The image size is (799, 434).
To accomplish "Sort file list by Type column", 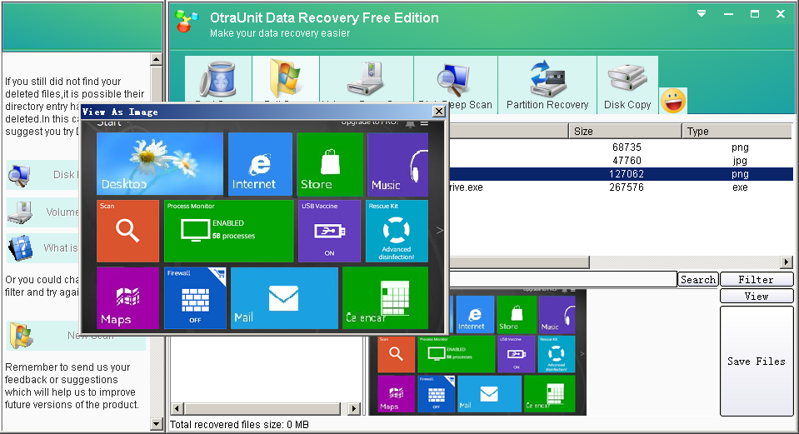I will 737,132.
